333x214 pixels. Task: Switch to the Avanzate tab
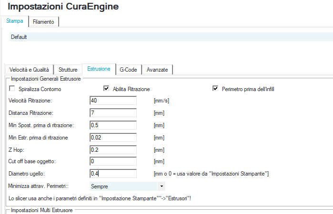click(157, 70)
